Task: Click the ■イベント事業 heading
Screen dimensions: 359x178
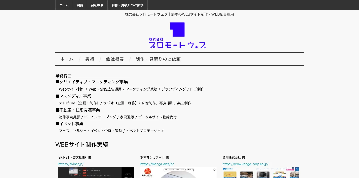Action: click(x=69, y=124)
